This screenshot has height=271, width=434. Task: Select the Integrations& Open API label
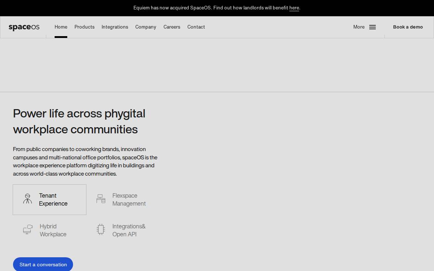129,230
